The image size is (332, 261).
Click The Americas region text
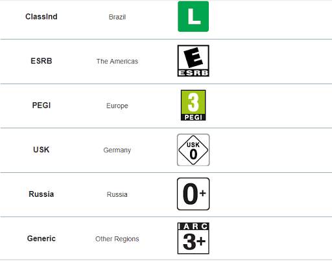pos(117,62)
